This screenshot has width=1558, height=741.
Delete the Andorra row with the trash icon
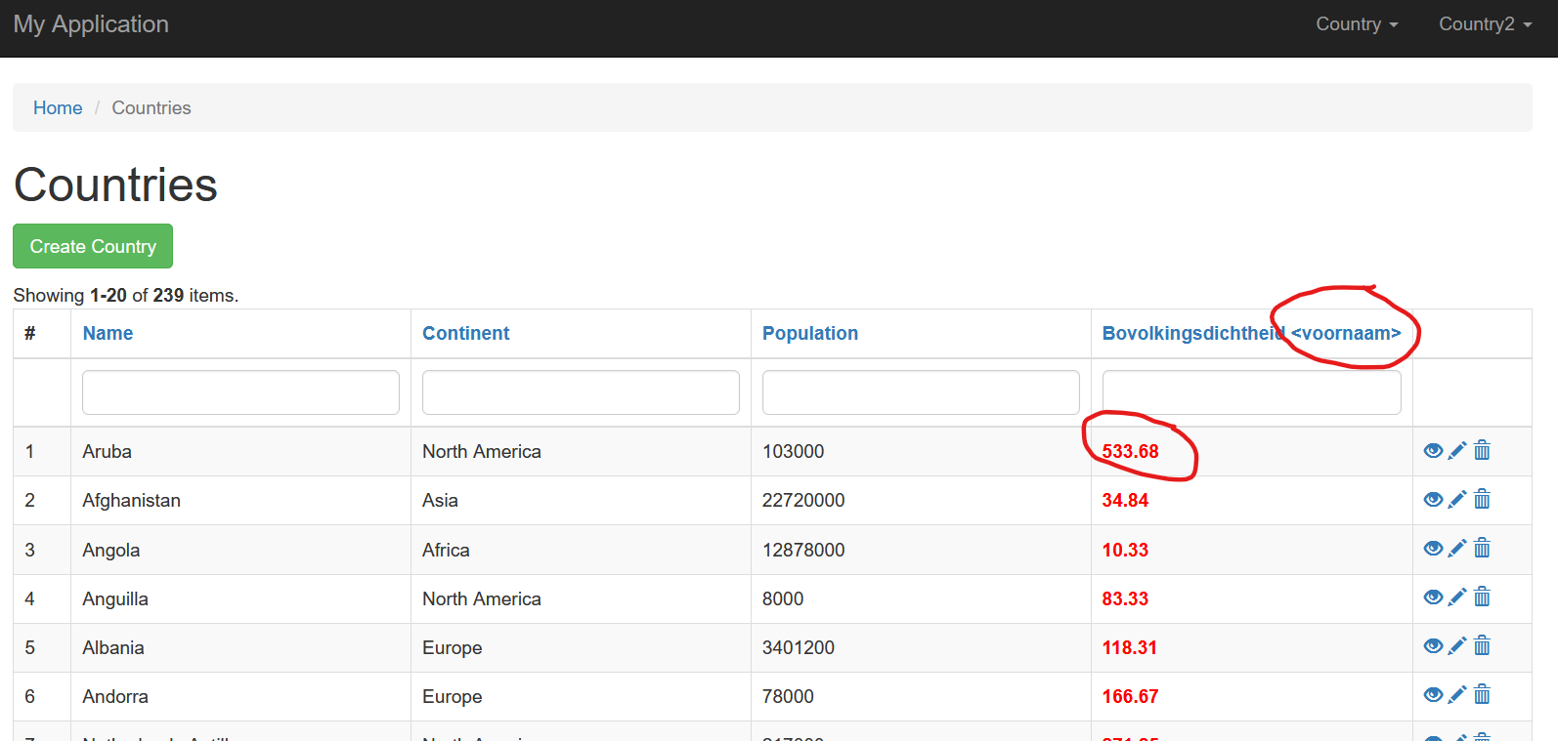pyautogui.click(x=1482, y=694)
